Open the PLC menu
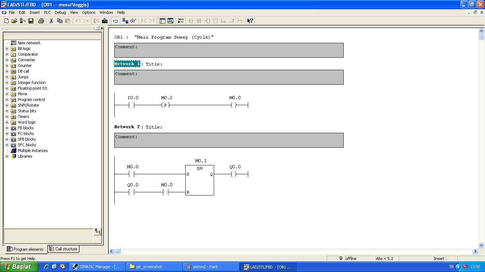Viewport: 485px width, 272px height. tap(47, 12)
